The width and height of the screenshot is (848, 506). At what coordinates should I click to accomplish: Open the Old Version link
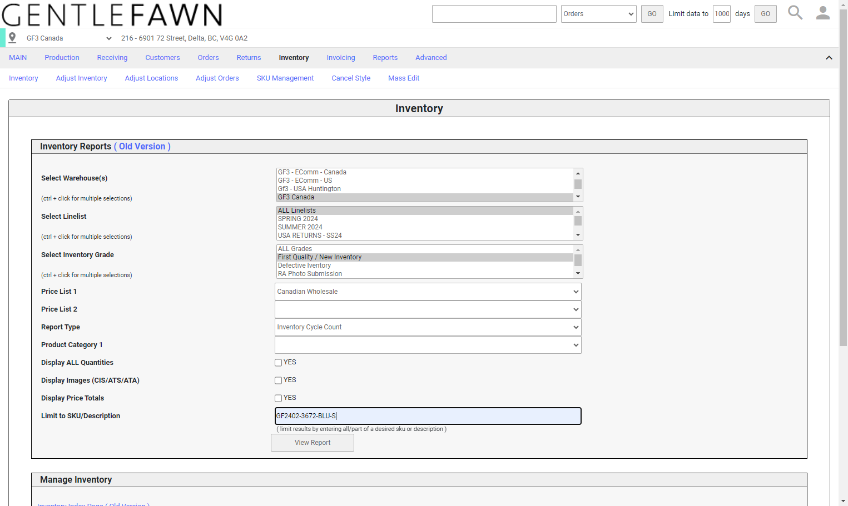pyautogui.click(x=142, y=147)
